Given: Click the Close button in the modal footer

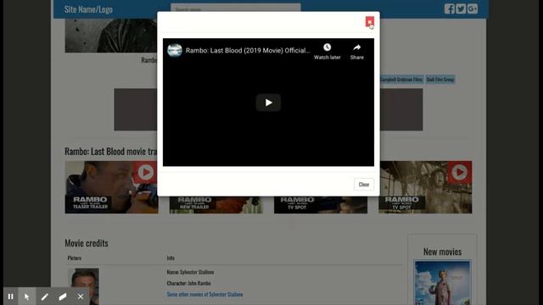Looking at the screenshot, I should pyautogui.click(x=364, y=185).
